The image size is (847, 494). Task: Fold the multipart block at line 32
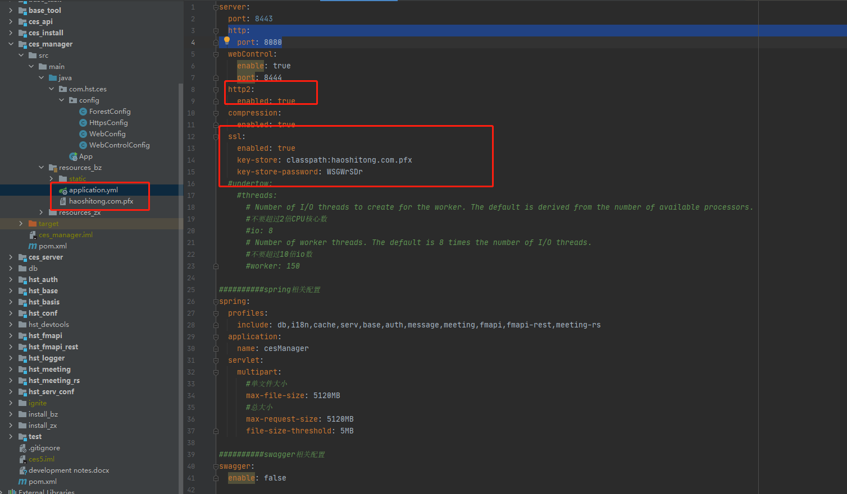point(216,372)
